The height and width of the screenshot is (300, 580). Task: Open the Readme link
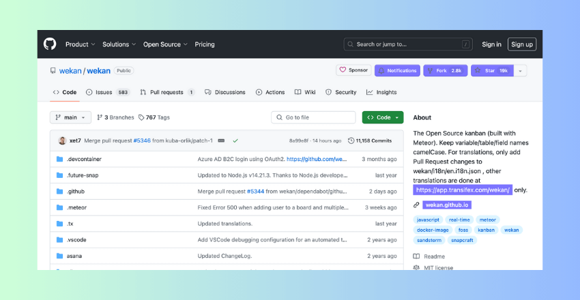pos(429,256)
